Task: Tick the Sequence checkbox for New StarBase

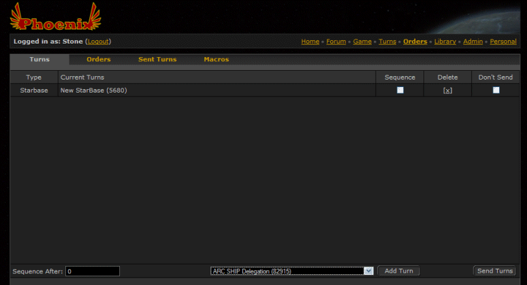Action: click(400, 90)
